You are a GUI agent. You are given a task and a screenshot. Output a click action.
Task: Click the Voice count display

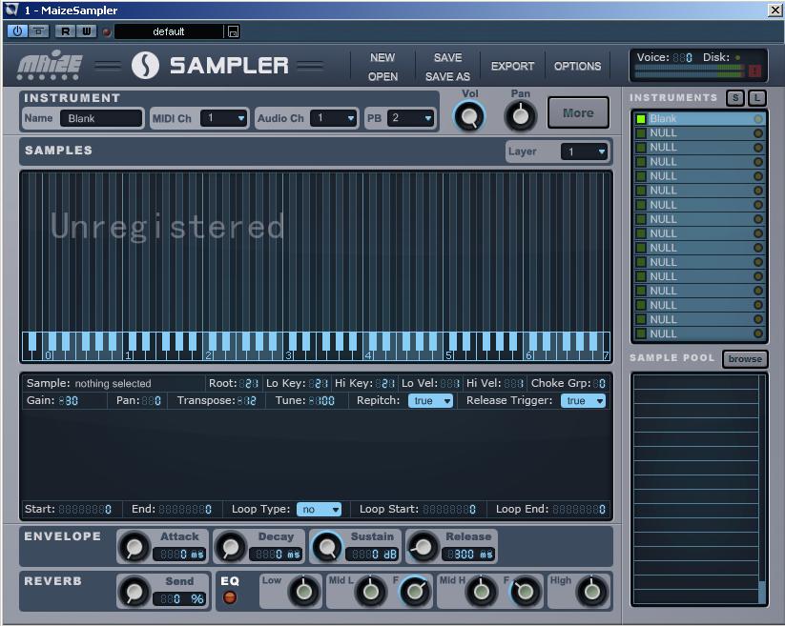coord(682,57)
